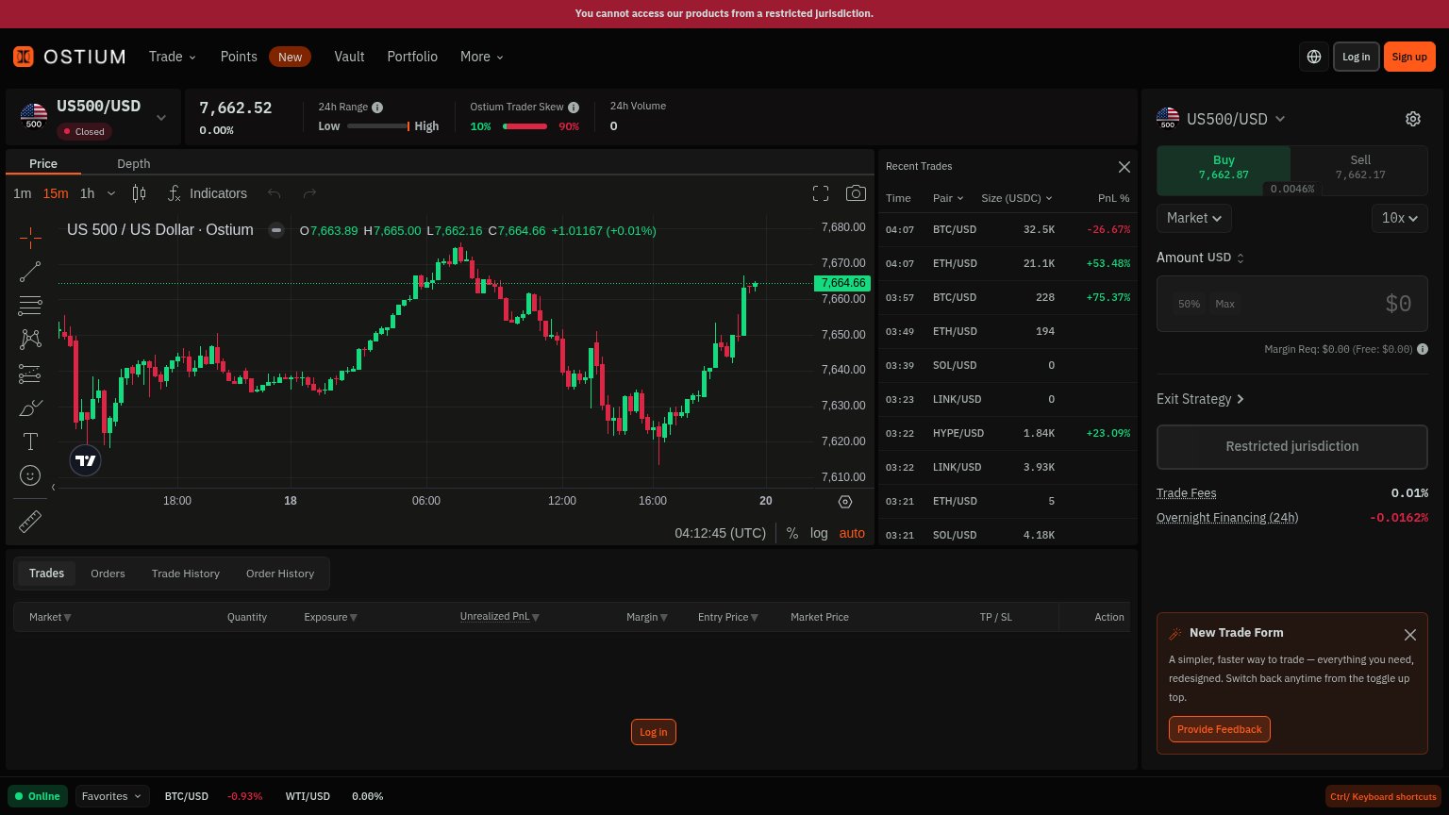The height and width of the screenshot is (815, 1449).
Task: Click Provide Feedback button
Action: point(1220,729)
